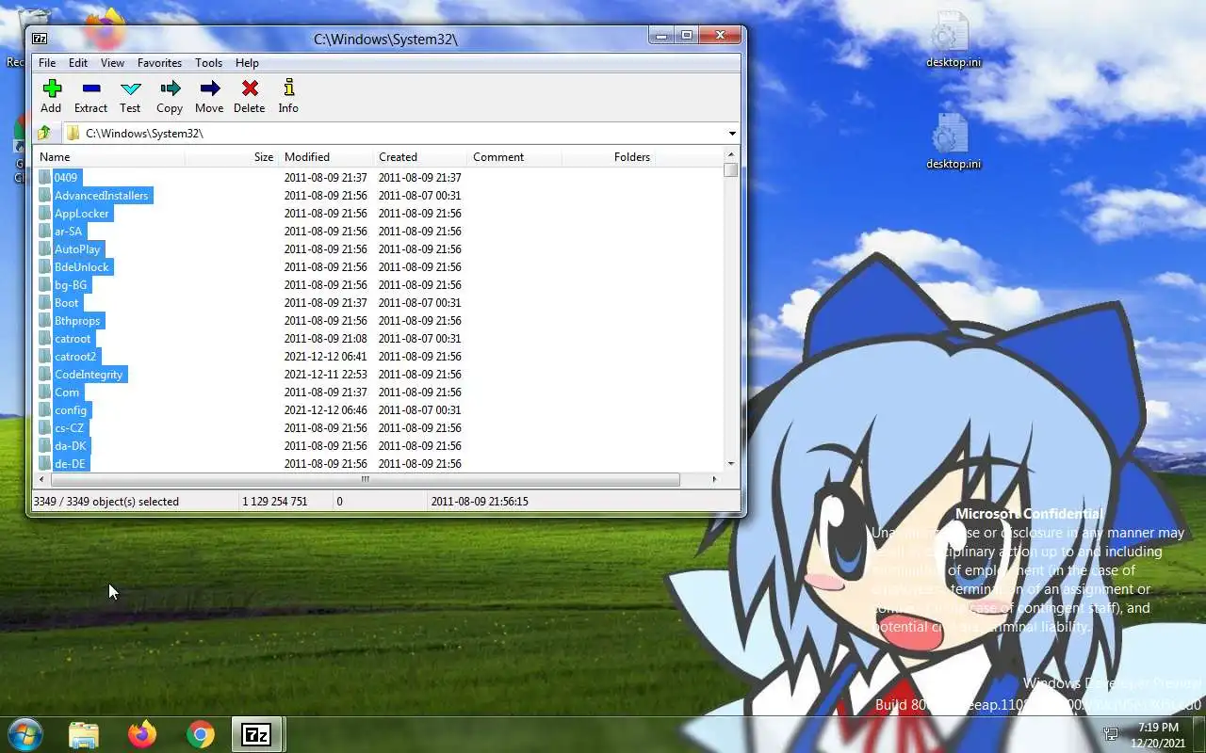
Task: Select the catroot2 folder icon
Action: [45, 356]
